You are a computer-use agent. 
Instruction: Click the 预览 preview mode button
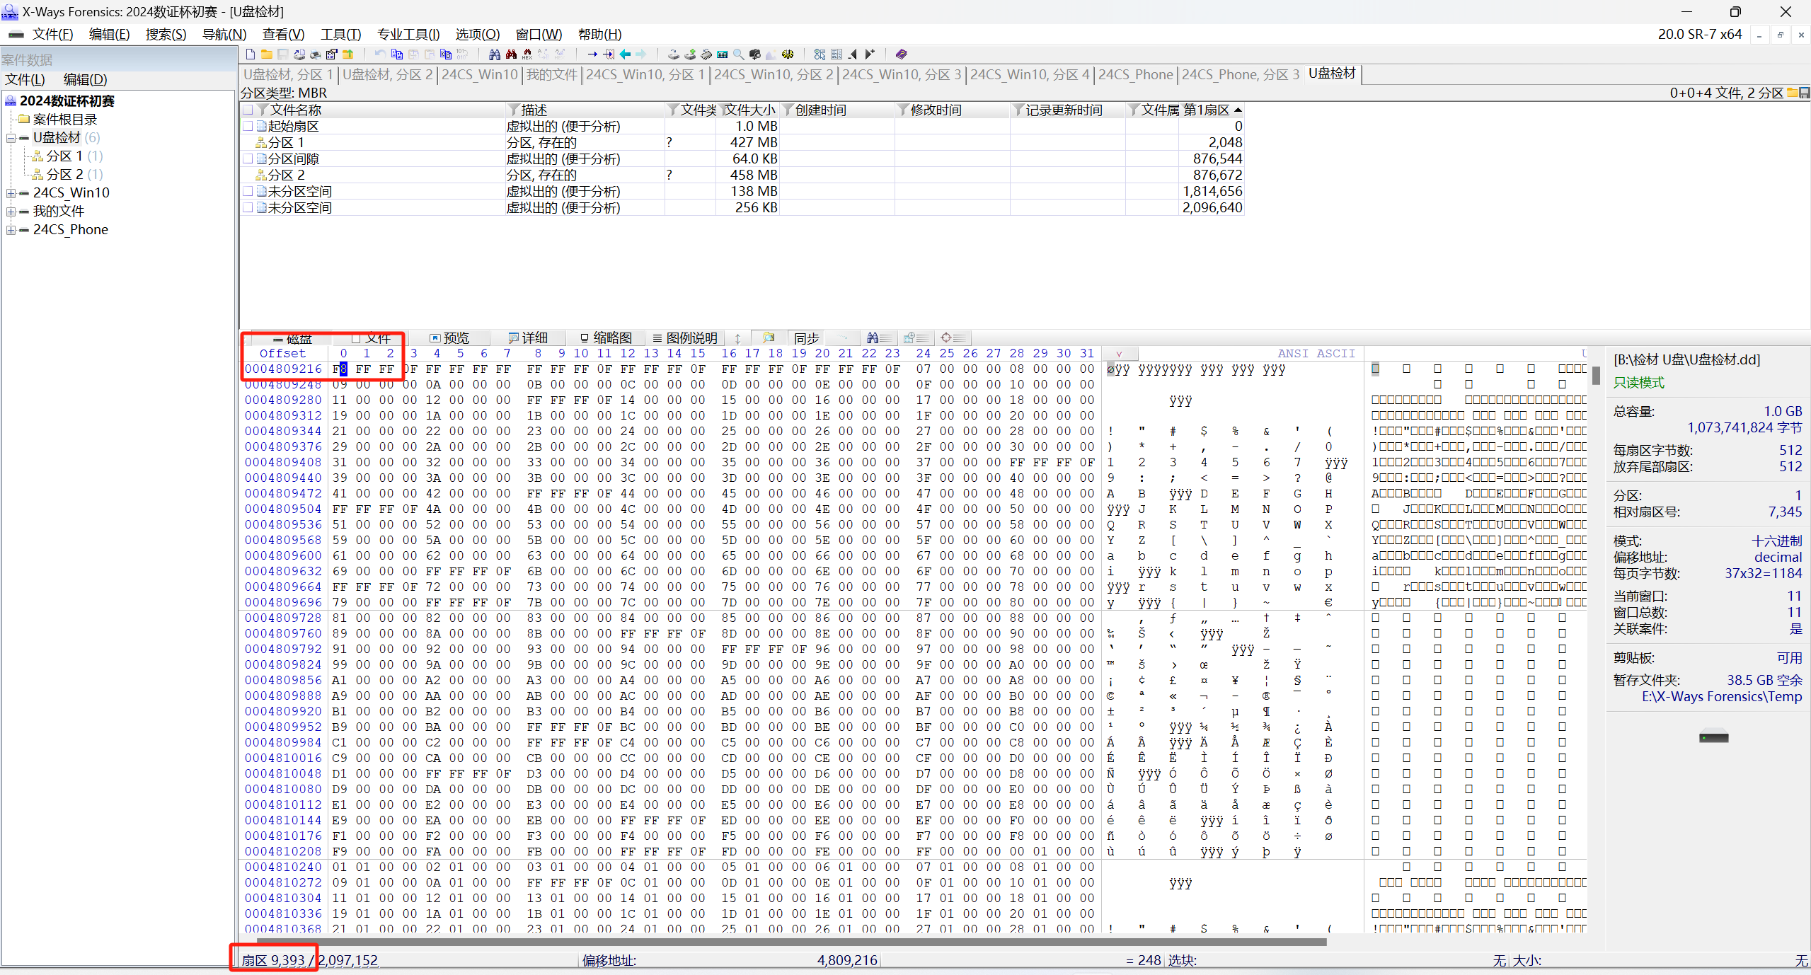pyautogui.click(x=449, y=338)
